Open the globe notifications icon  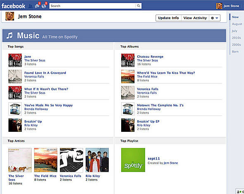44,6
